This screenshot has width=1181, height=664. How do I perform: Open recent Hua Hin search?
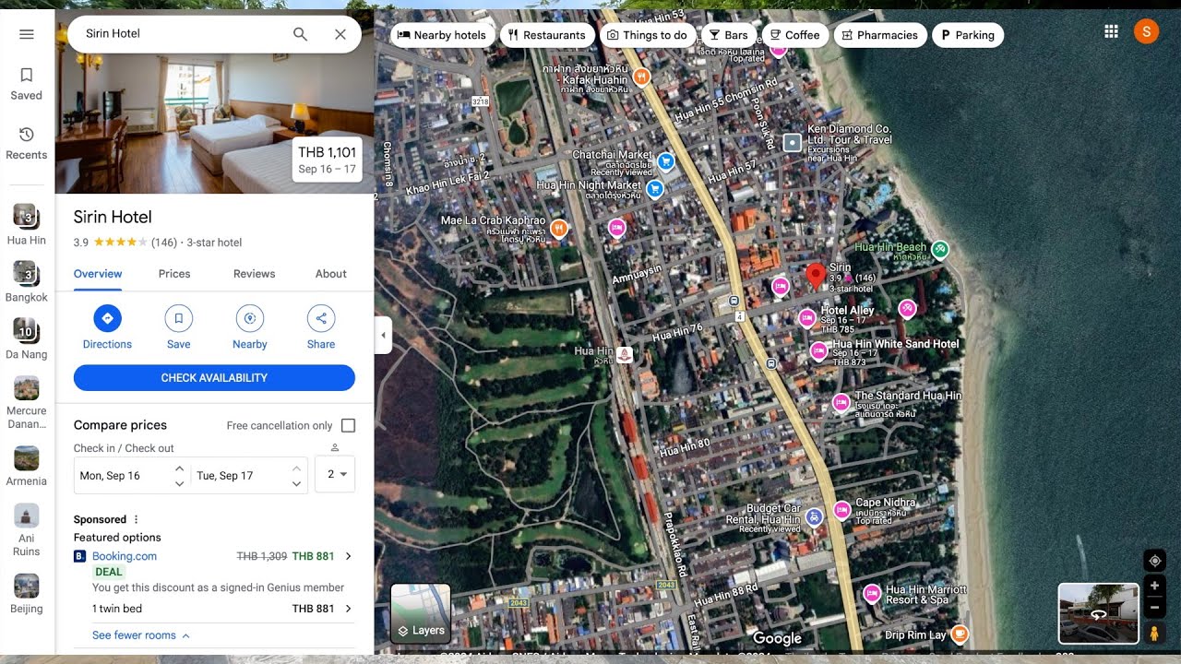coord(26,225)
